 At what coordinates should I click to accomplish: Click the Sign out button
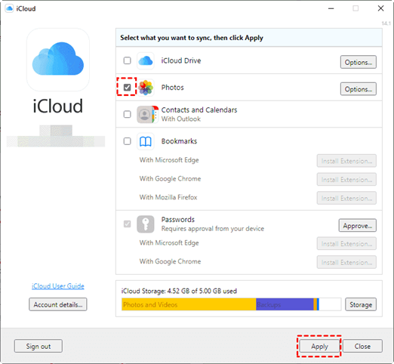[38, 346]
